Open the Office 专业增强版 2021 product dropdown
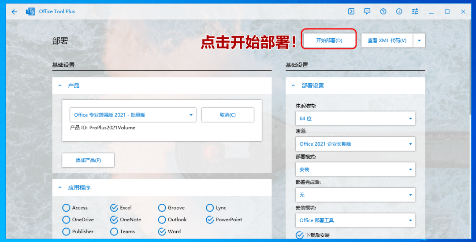Image resolution: width=476 pixels, height=242 pixels. (133, 115)
